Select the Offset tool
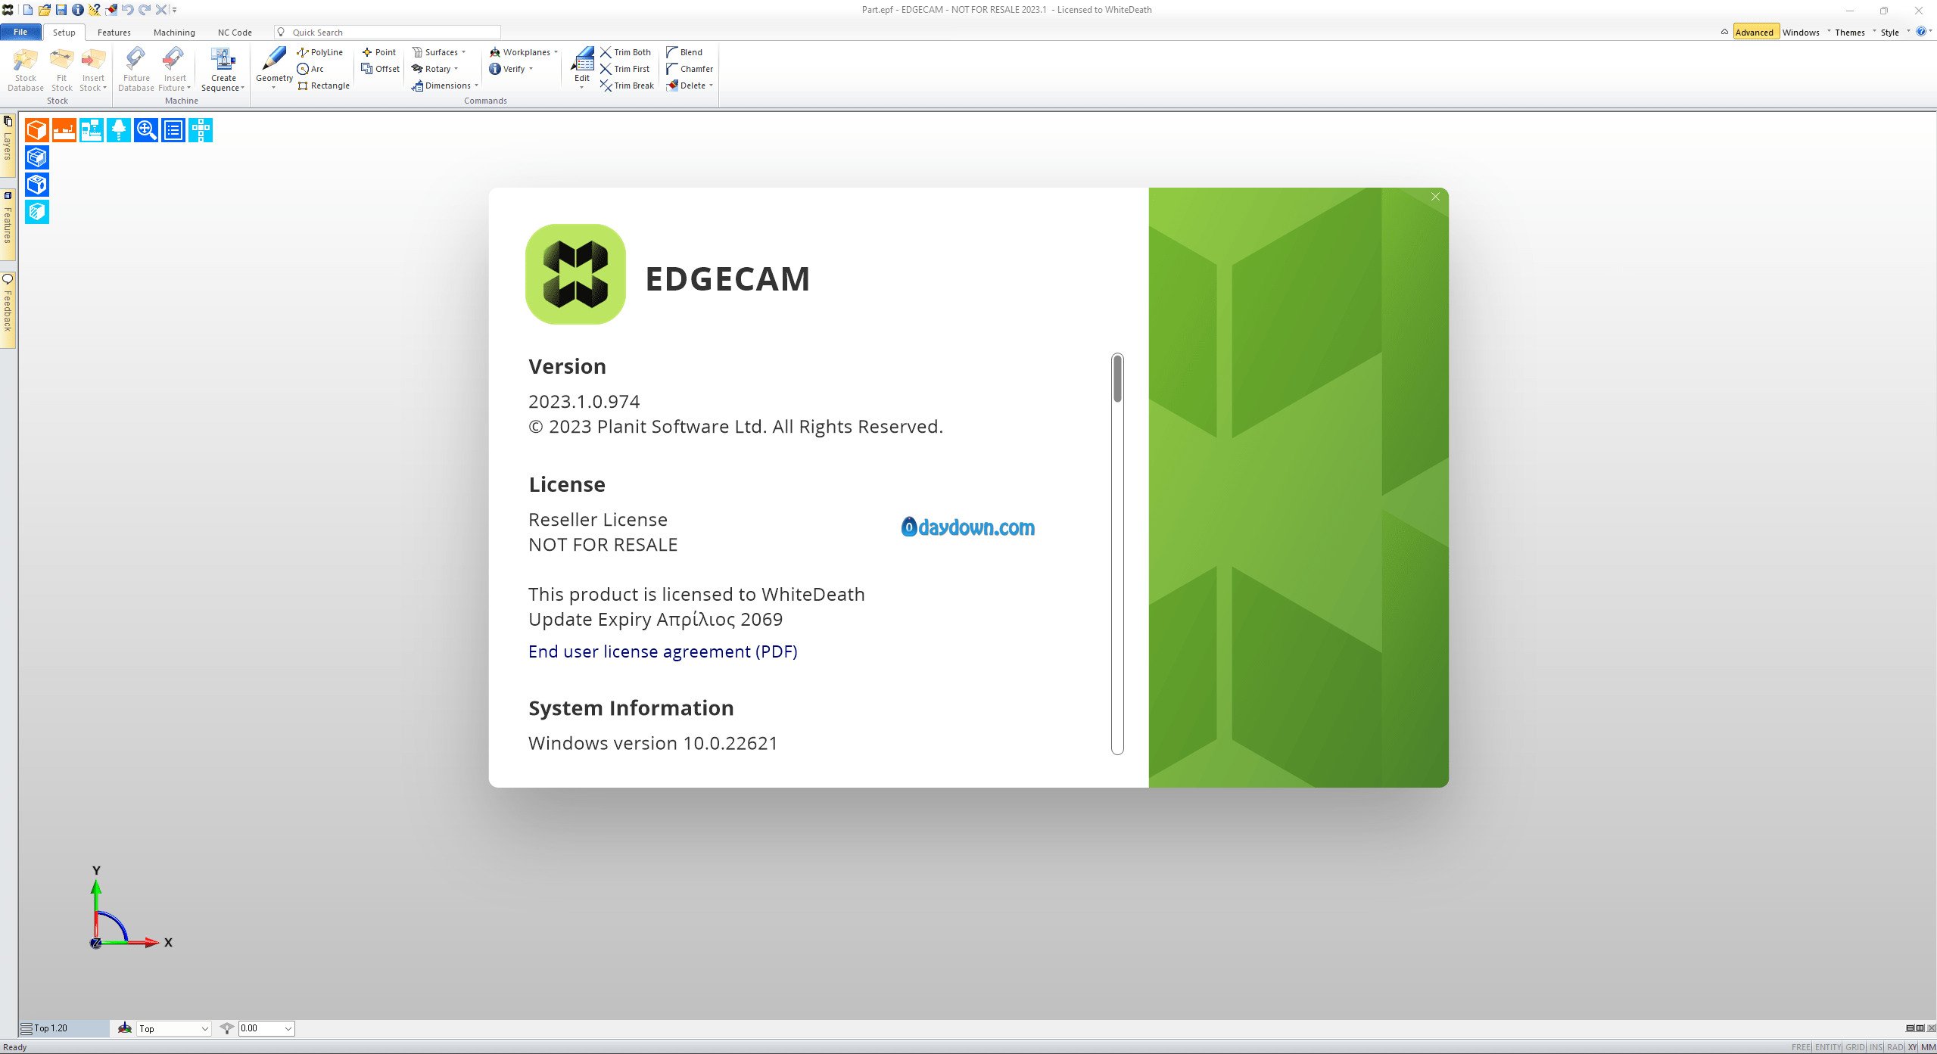 click(381, 69)
